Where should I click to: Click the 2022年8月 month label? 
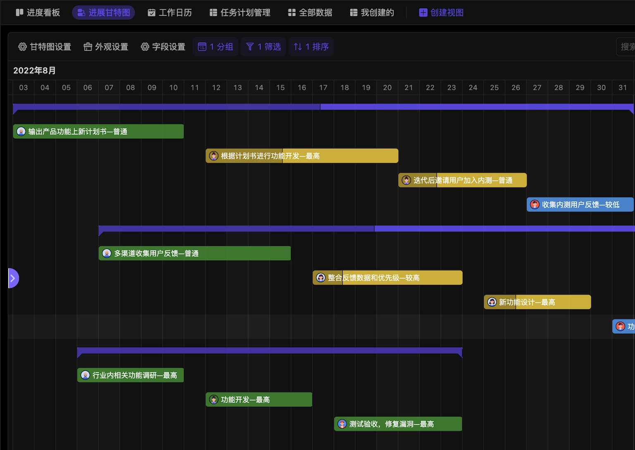coord(34,70)
